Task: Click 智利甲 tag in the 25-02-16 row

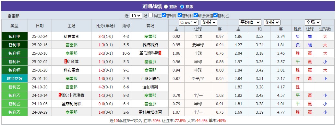Action: 15,45
